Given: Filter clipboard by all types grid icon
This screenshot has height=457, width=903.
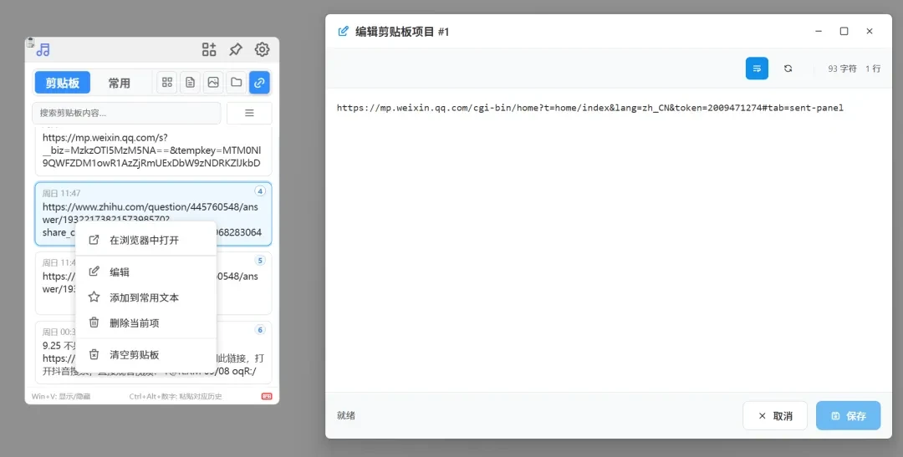Looking at the screenshot, I should tap(167, 83).
